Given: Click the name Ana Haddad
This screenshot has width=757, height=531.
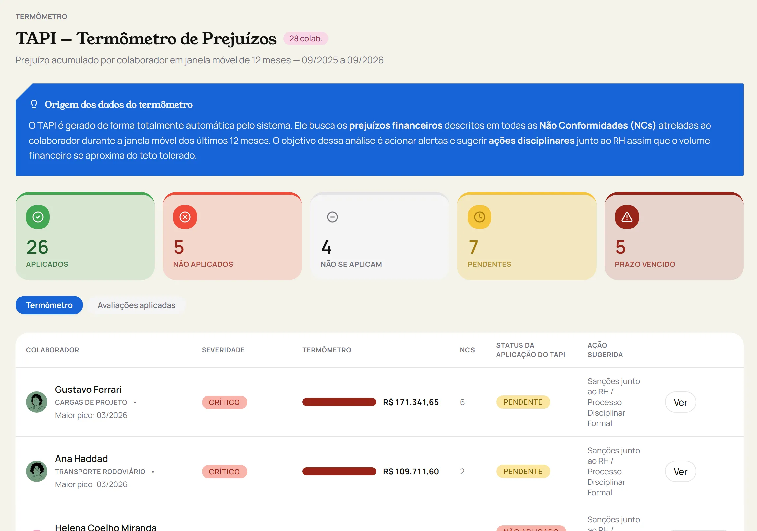Looking at the screenshot, I should click(x=81, y=459).
